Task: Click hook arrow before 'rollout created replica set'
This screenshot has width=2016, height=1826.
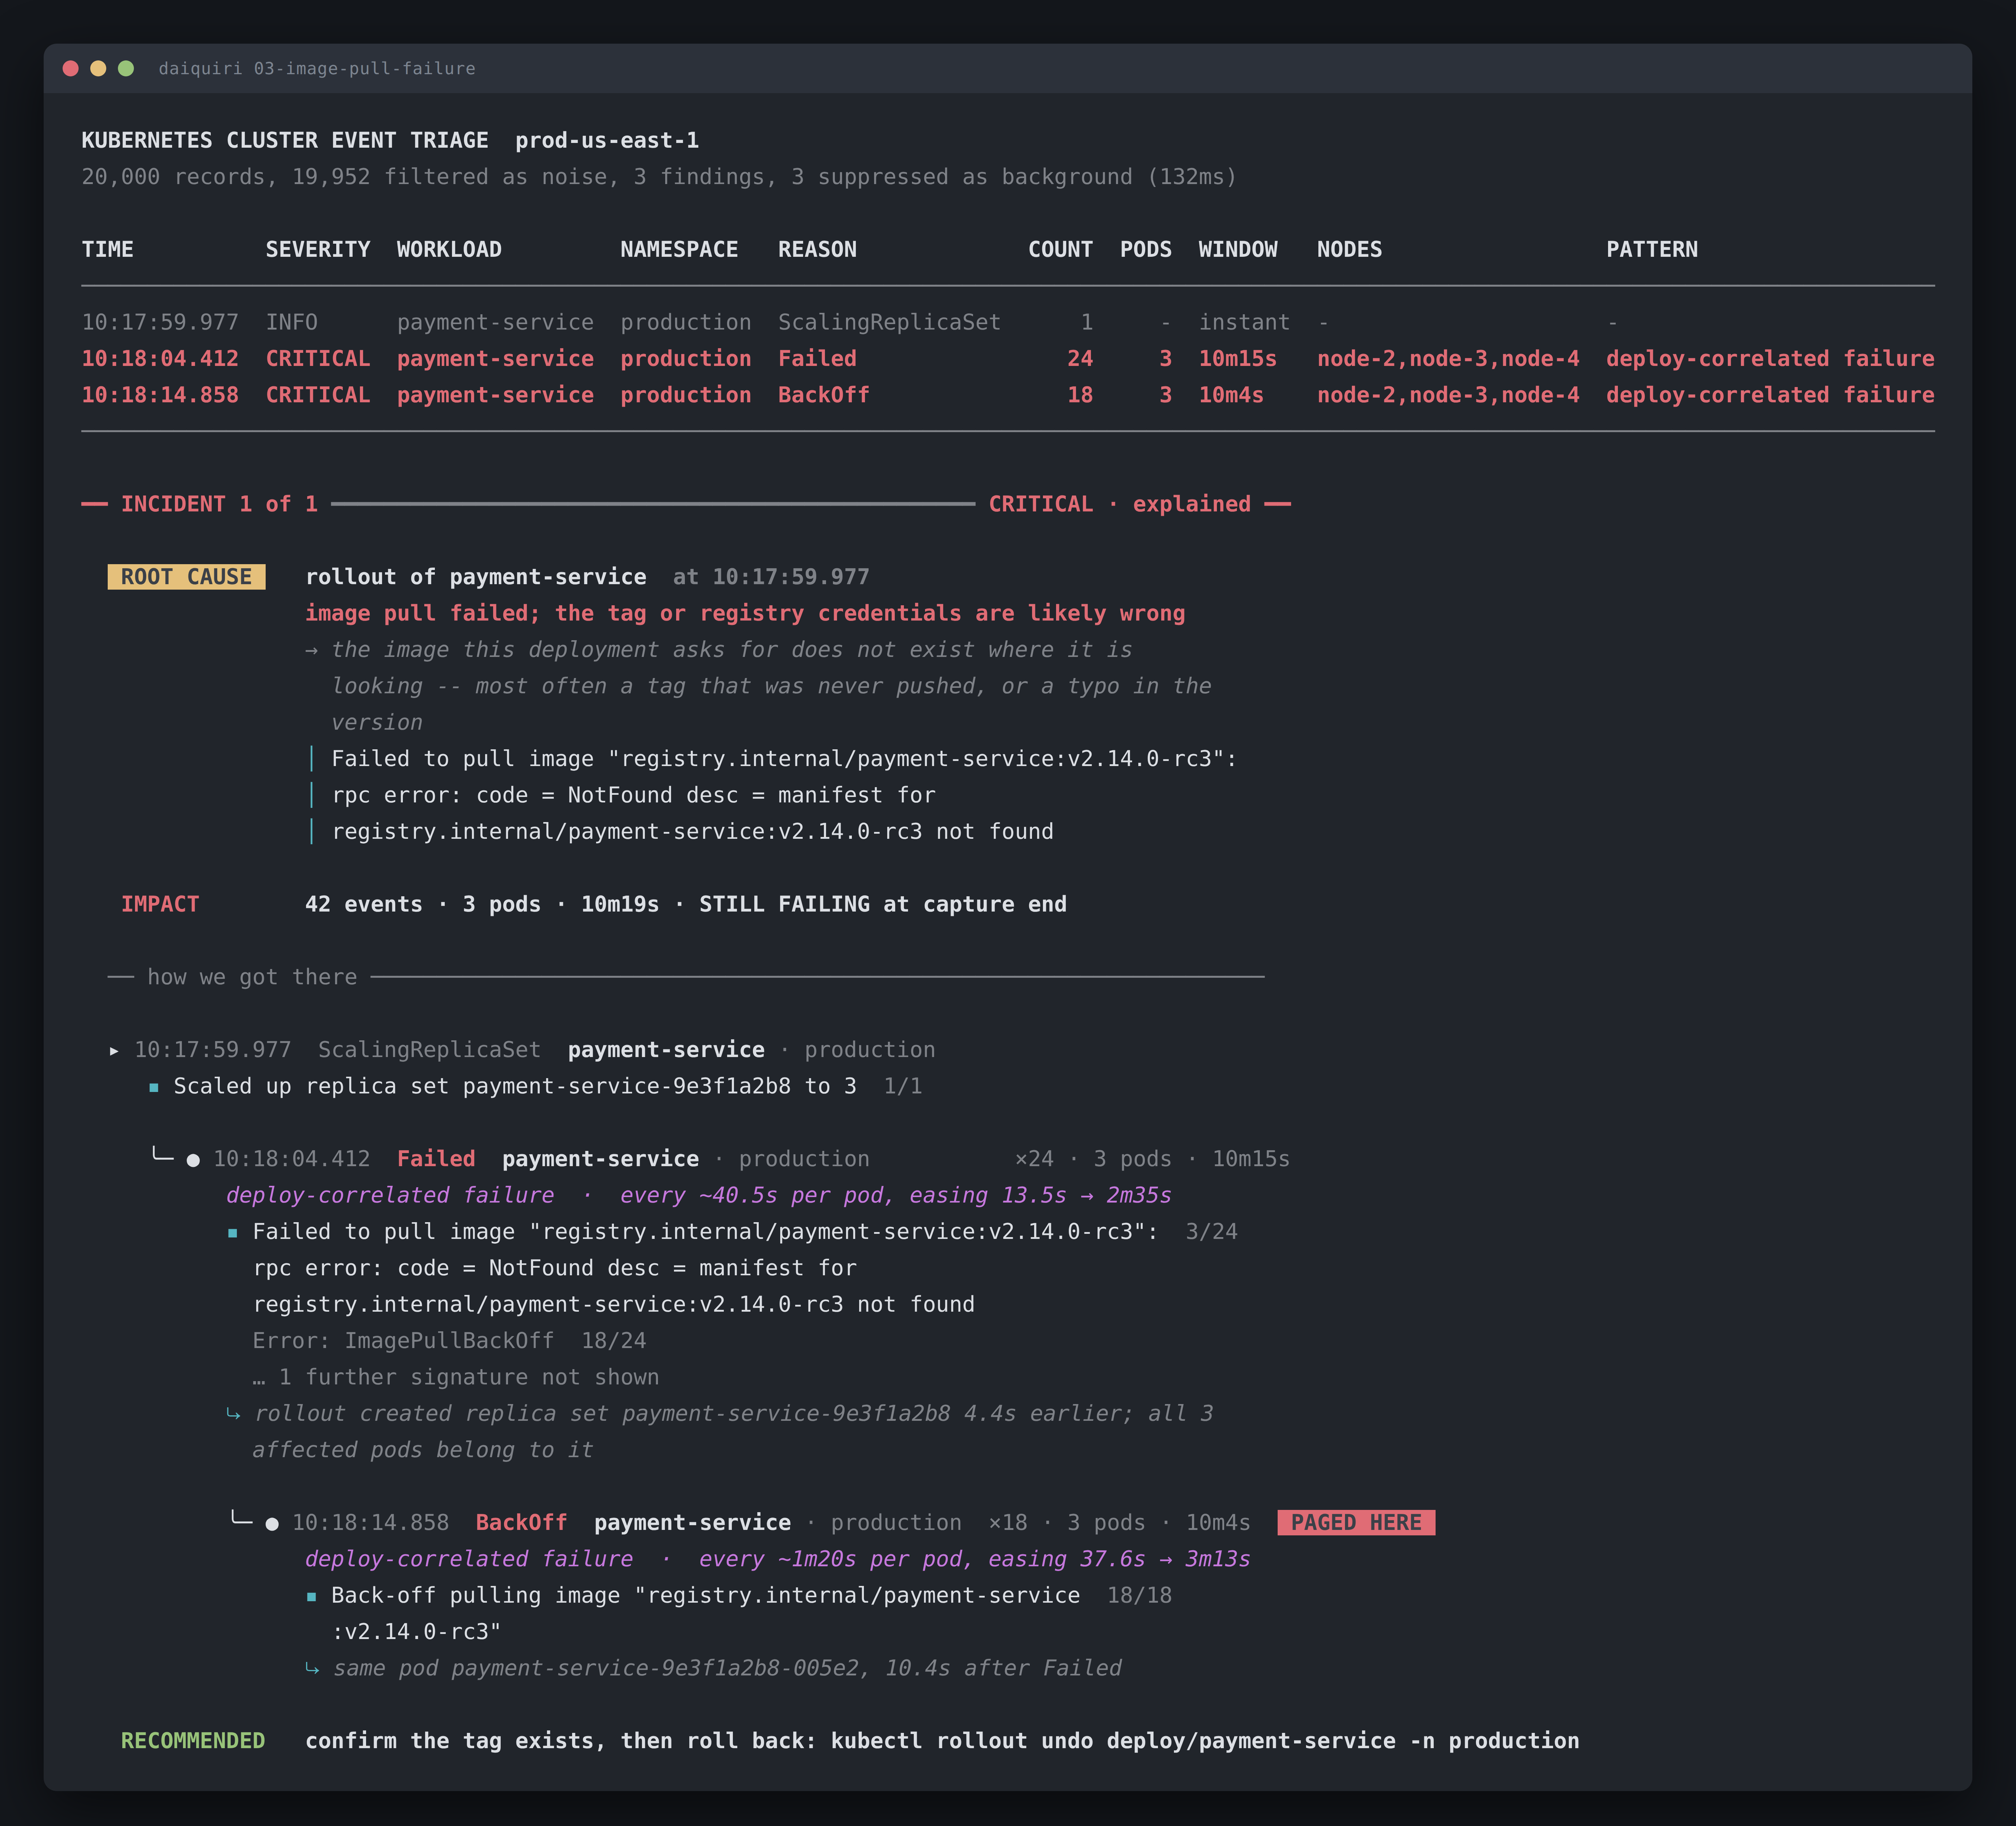Action: pyautogui.click(x=233, y=1414)
